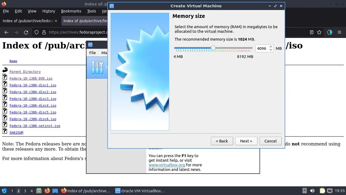The width and height of the screenshot is (346, 195).
Task: Open Parent Directory link
Action: [x=25, y=72]
